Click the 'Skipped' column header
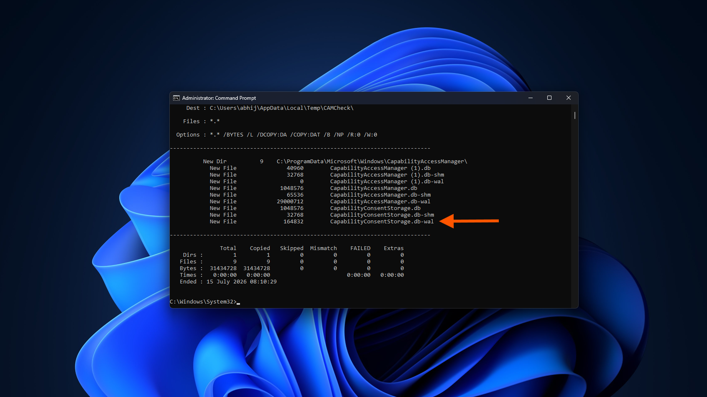This screenshot has height=397, width=707. (x=292, y=248)
